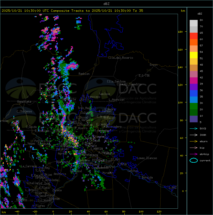Select the dark green 20-10 dBZ swatch
This screenshot has height=215, width=213.
pos(194,112)
